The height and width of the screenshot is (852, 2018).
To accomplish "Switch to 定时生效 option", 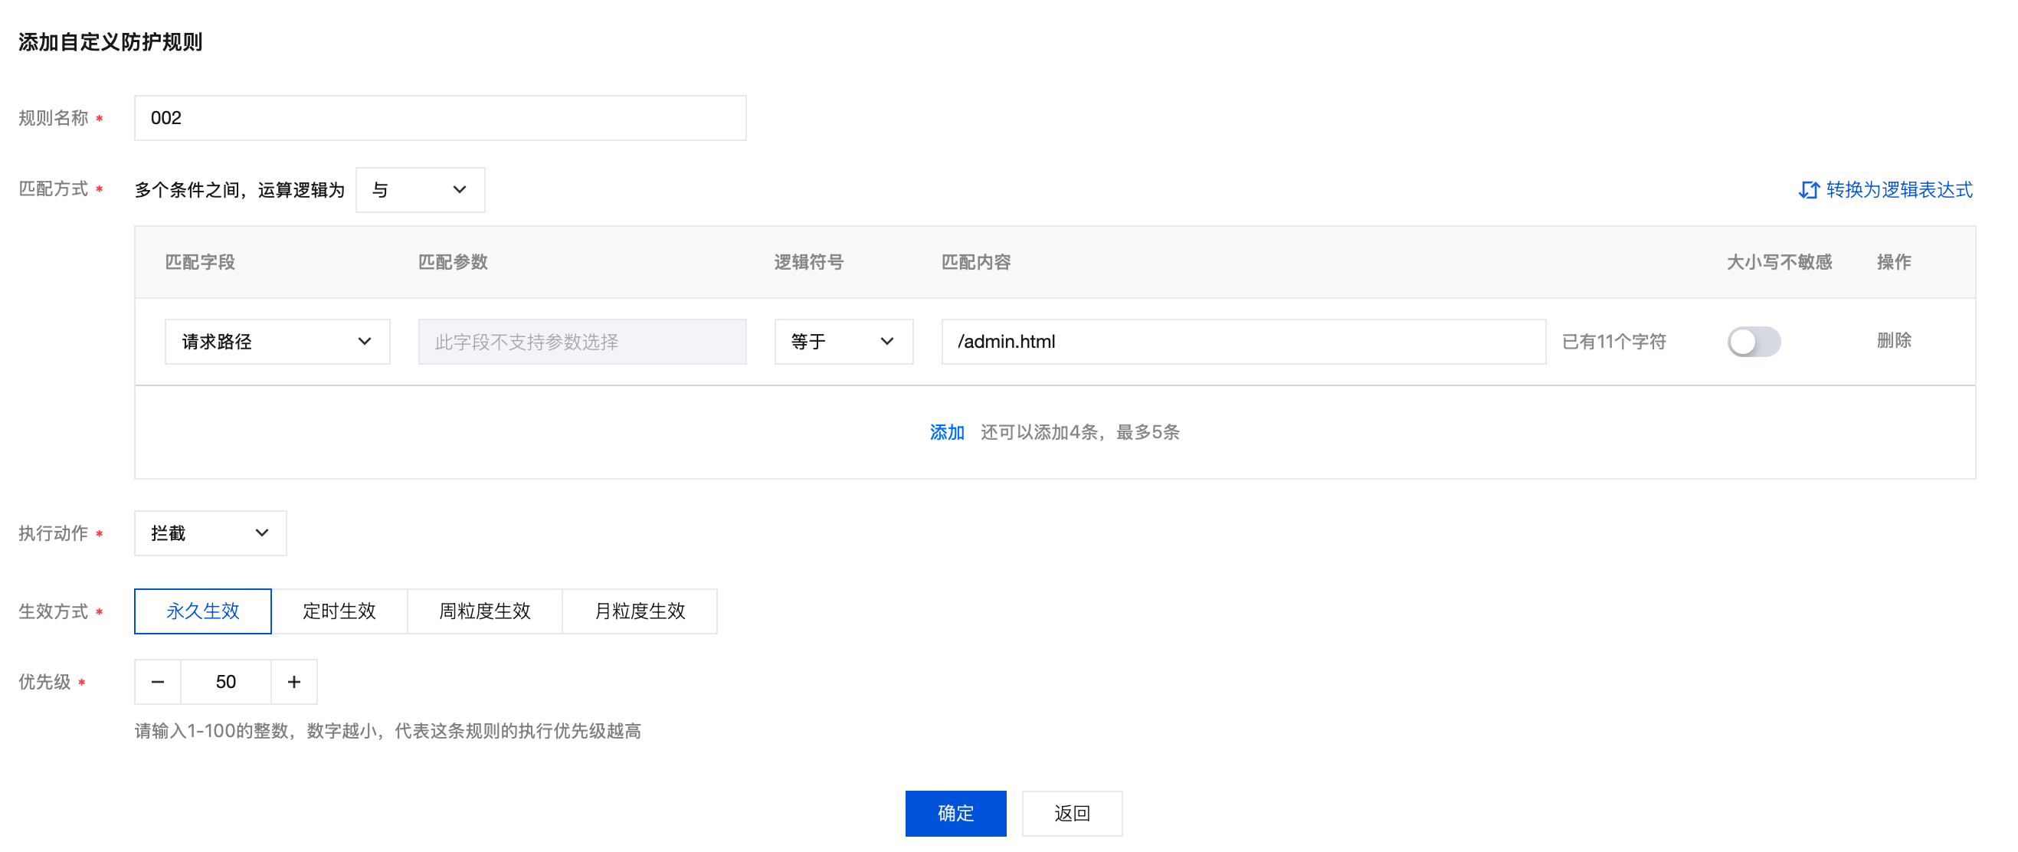I will [339, 611].
